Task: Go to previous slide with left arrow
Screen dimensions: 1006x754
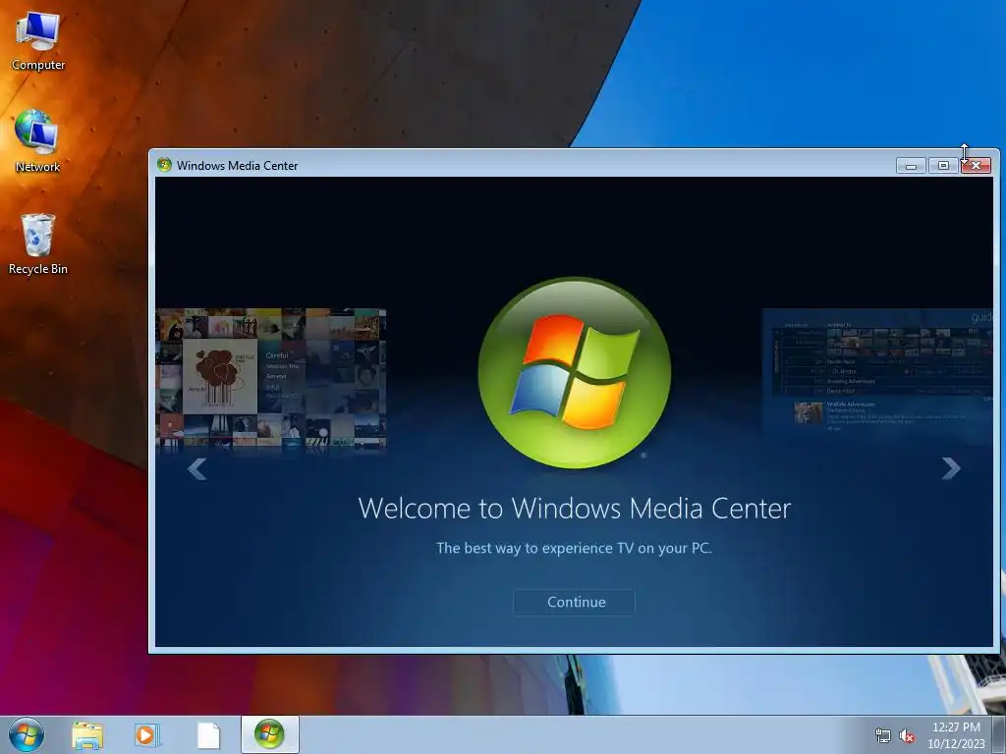Action: [x=196, y=469]
